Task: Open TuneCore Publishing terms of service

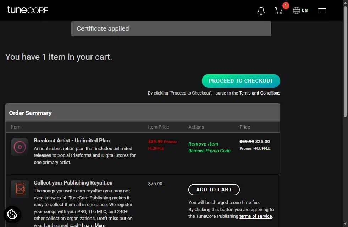Action: 255,216
